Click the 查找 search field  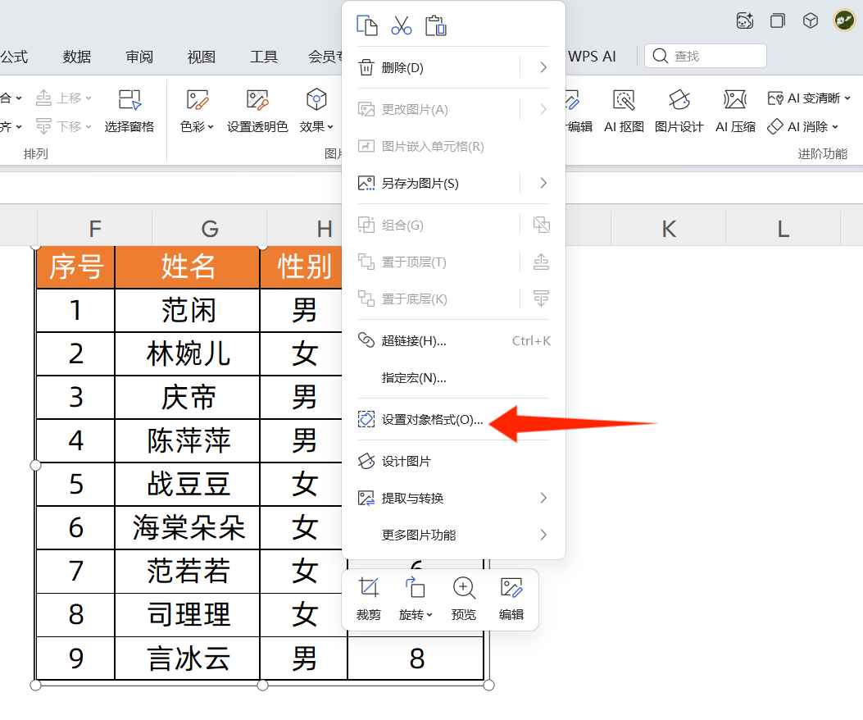tap(706, 57)
